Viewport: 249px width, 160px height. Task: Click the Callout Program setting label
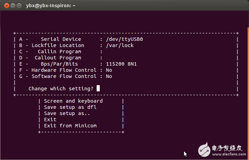point(58,58)
